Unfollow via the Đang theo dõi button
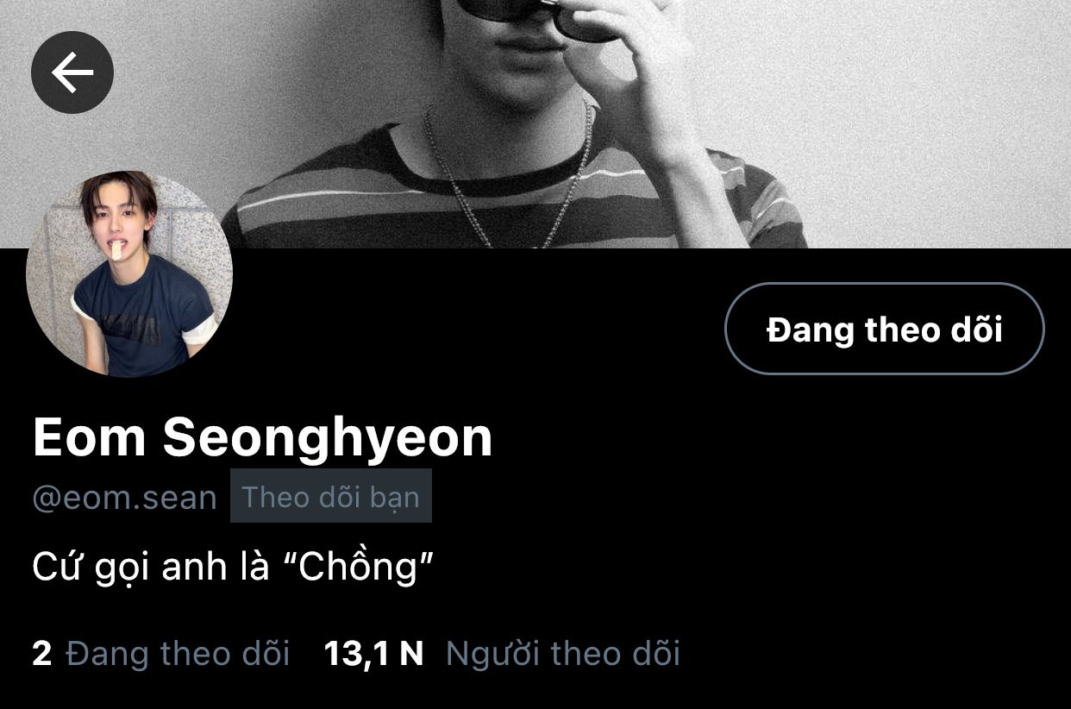Screen dimensions: 1071x709 (885, 329)
